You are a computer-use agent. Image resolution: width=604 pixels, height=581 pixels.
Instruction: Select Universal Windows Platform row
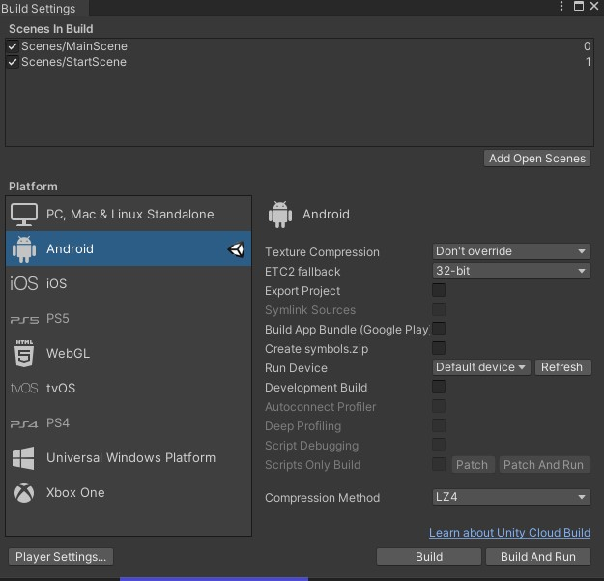[x=129, y=457]
